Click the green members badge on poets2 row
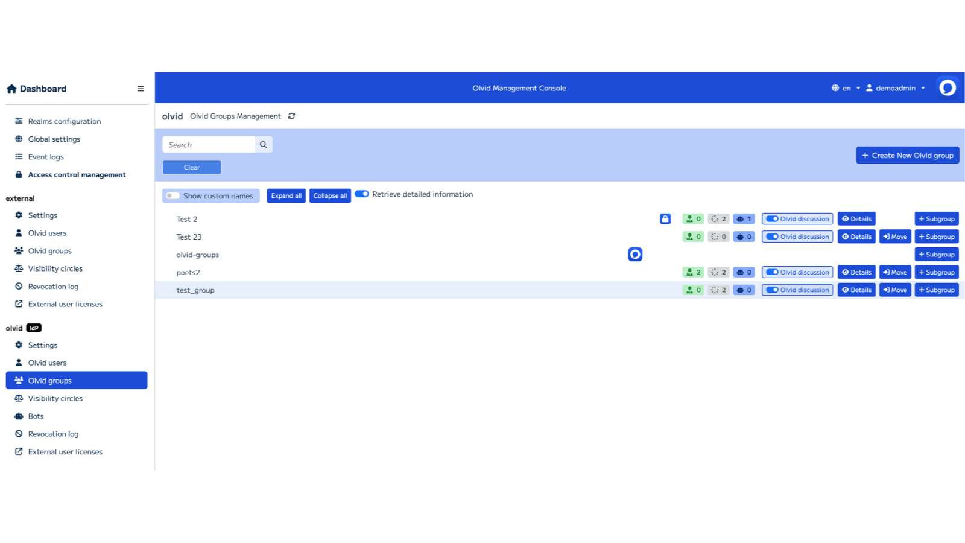Image resolution: width=965 pixels, height=543 pixels. coord(693,271)
